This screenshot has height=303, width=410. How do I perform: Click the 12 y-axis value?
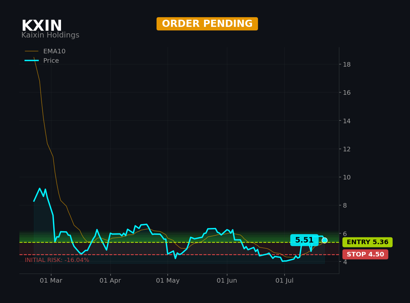pos(347,149)
